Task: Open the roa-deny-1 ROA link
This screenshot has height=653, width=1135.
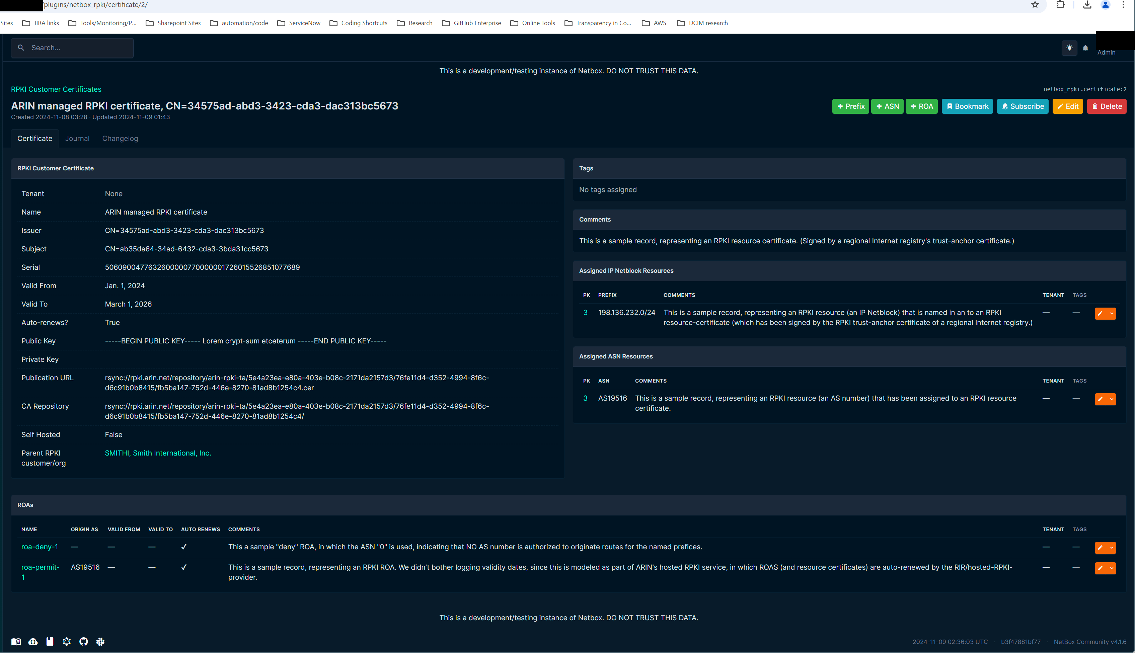Action: pyautogui.click(x=40, y=547)
